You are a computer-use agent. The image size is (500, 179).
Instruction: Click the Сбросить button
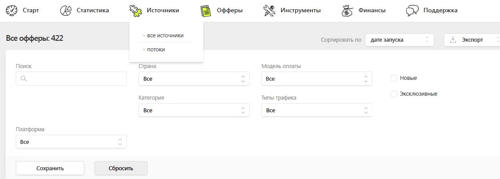click(121, 168)
